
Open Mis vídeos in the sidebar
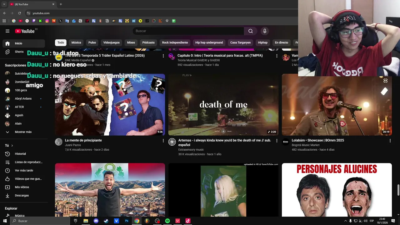pos(24,187)
